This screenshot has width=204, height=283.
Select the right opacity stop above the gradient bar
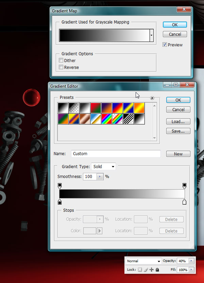(x=184, y=186)
